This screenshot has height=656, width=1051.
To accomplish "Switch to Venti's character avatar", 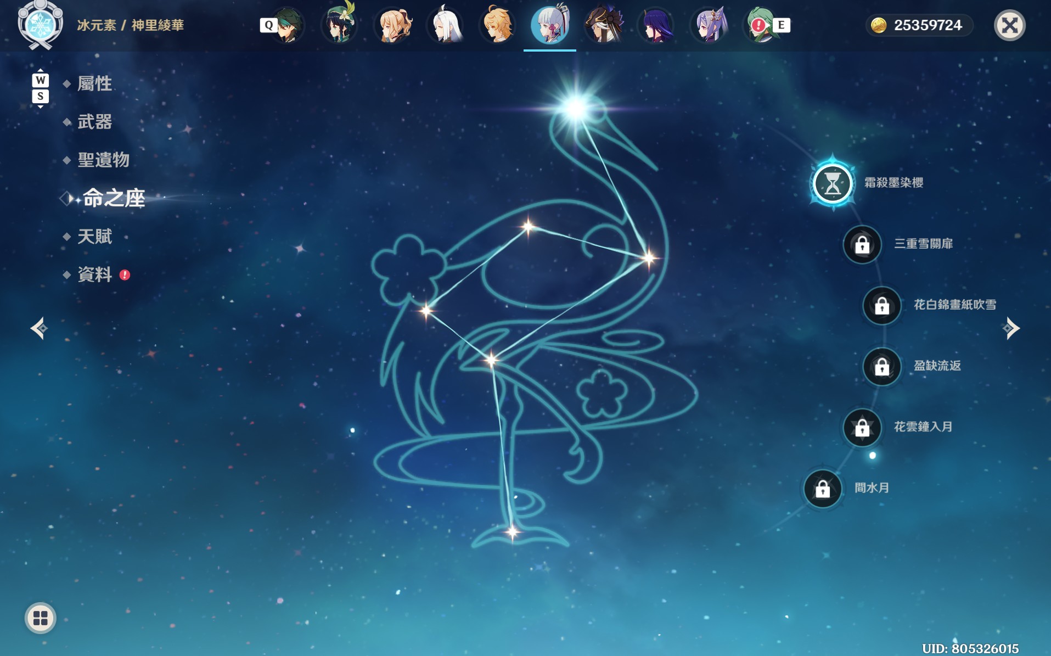I will [339, 25].
